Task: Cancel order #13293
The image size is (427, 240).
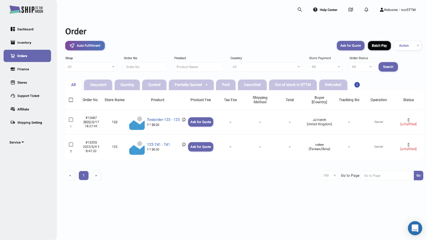Action: pos(378,147)
